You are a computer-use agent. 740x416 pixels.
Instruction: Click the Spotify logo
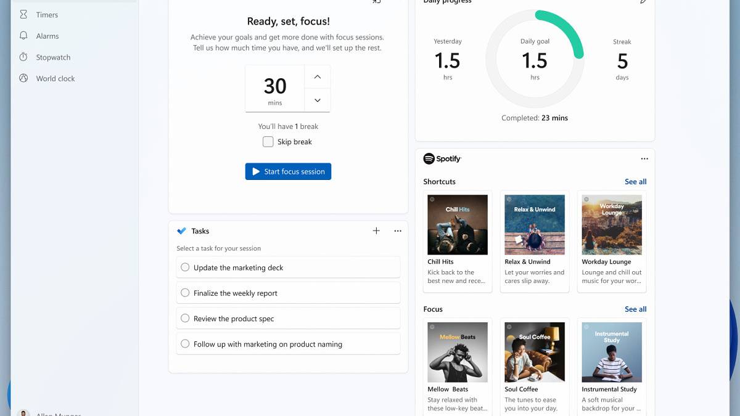(x=442, y=159)
